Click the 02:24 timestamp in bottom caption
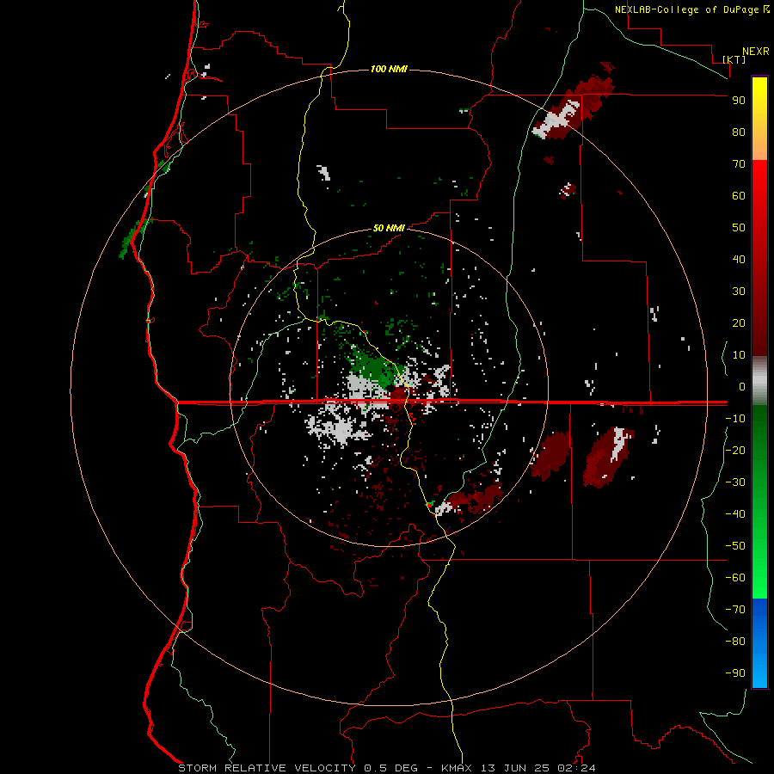Screen dimensions: 774x774 click(x=576, y=768)
